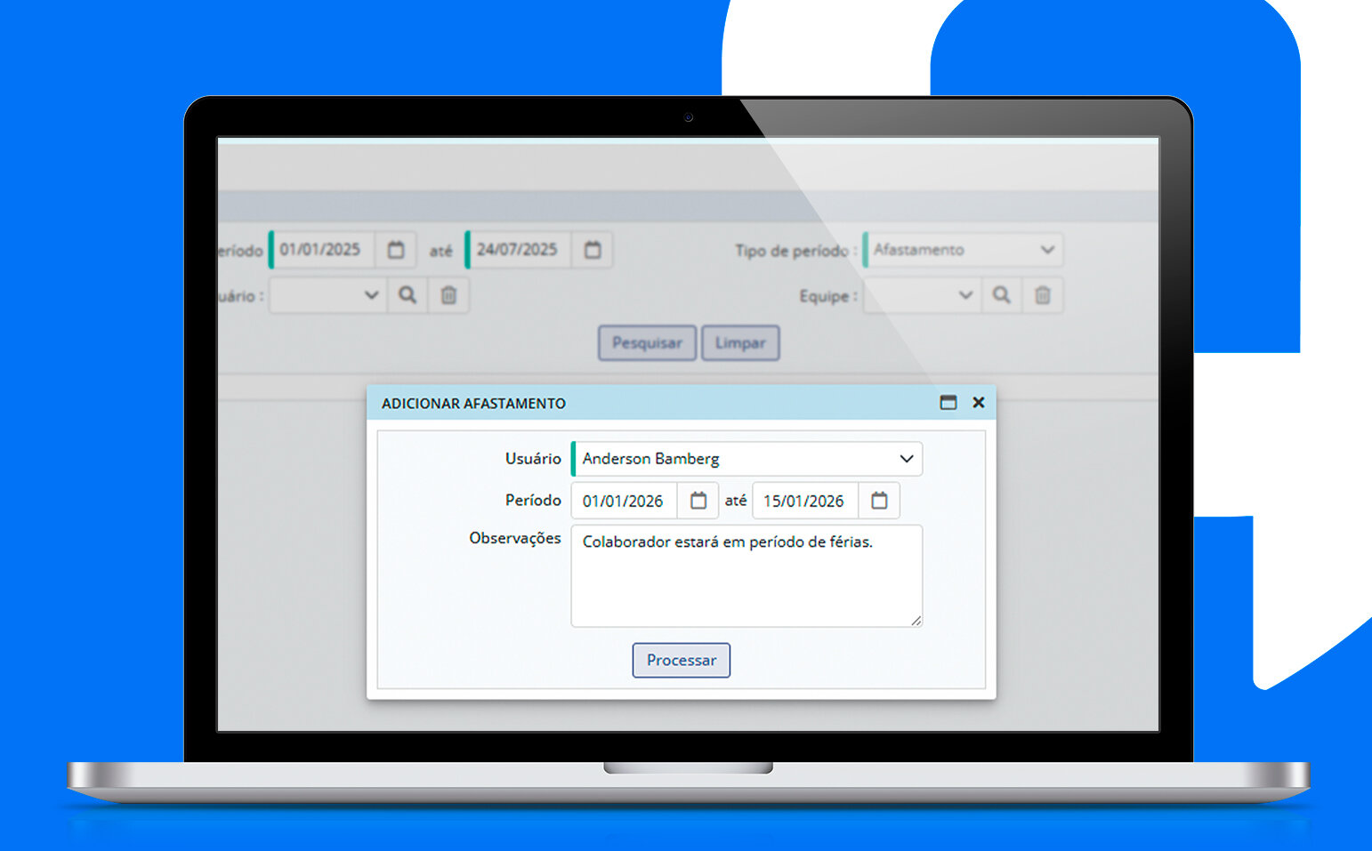The height and width of the screenshot is (851, 1372).
Task: Click the Tipo de período label
Action: (x=795, y=251)
